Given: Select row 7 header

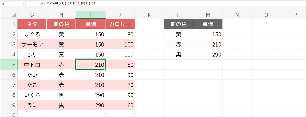Looking at the screenshot, I should (8, 85).
